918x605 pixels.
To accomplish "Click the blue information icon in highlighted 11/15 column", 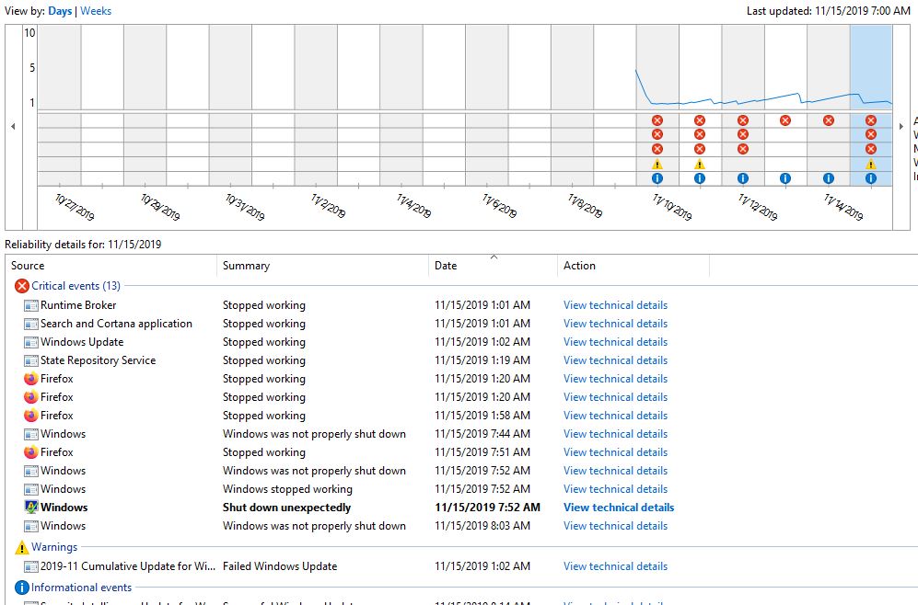I will click(870, 178).
